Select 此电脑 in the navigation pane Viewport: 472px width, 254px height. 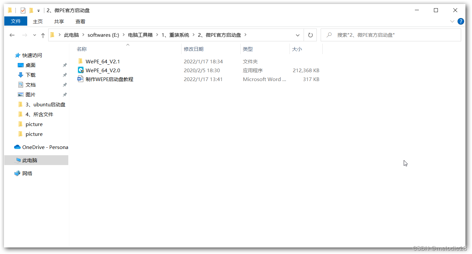pos(36,160)
